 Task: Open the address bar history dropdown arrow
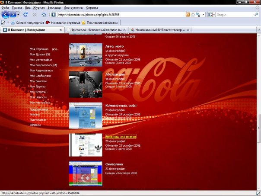[x=203, y=15]
